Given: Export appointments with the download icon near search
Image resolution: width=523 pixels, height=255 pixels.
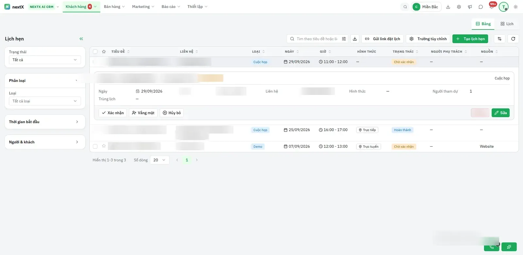Looking at the screenshot, I should 355,39.
